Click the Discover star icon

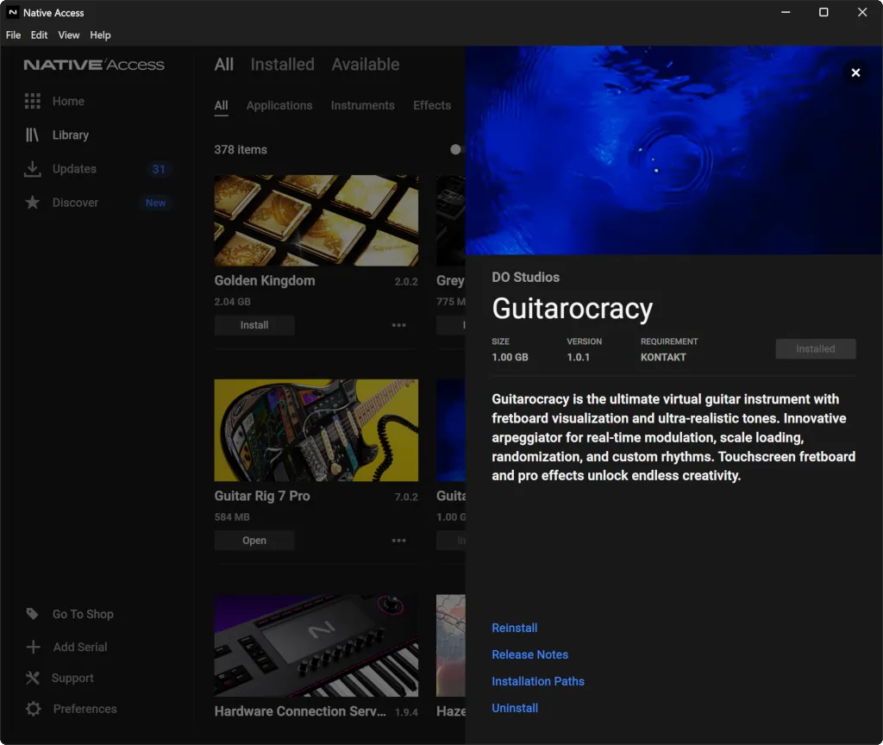32,203
